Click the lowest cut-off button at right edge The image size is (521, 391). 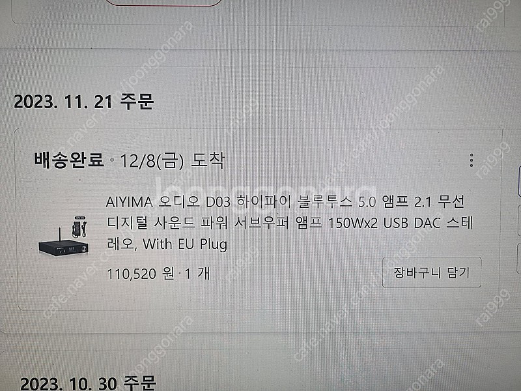[519, 259]
